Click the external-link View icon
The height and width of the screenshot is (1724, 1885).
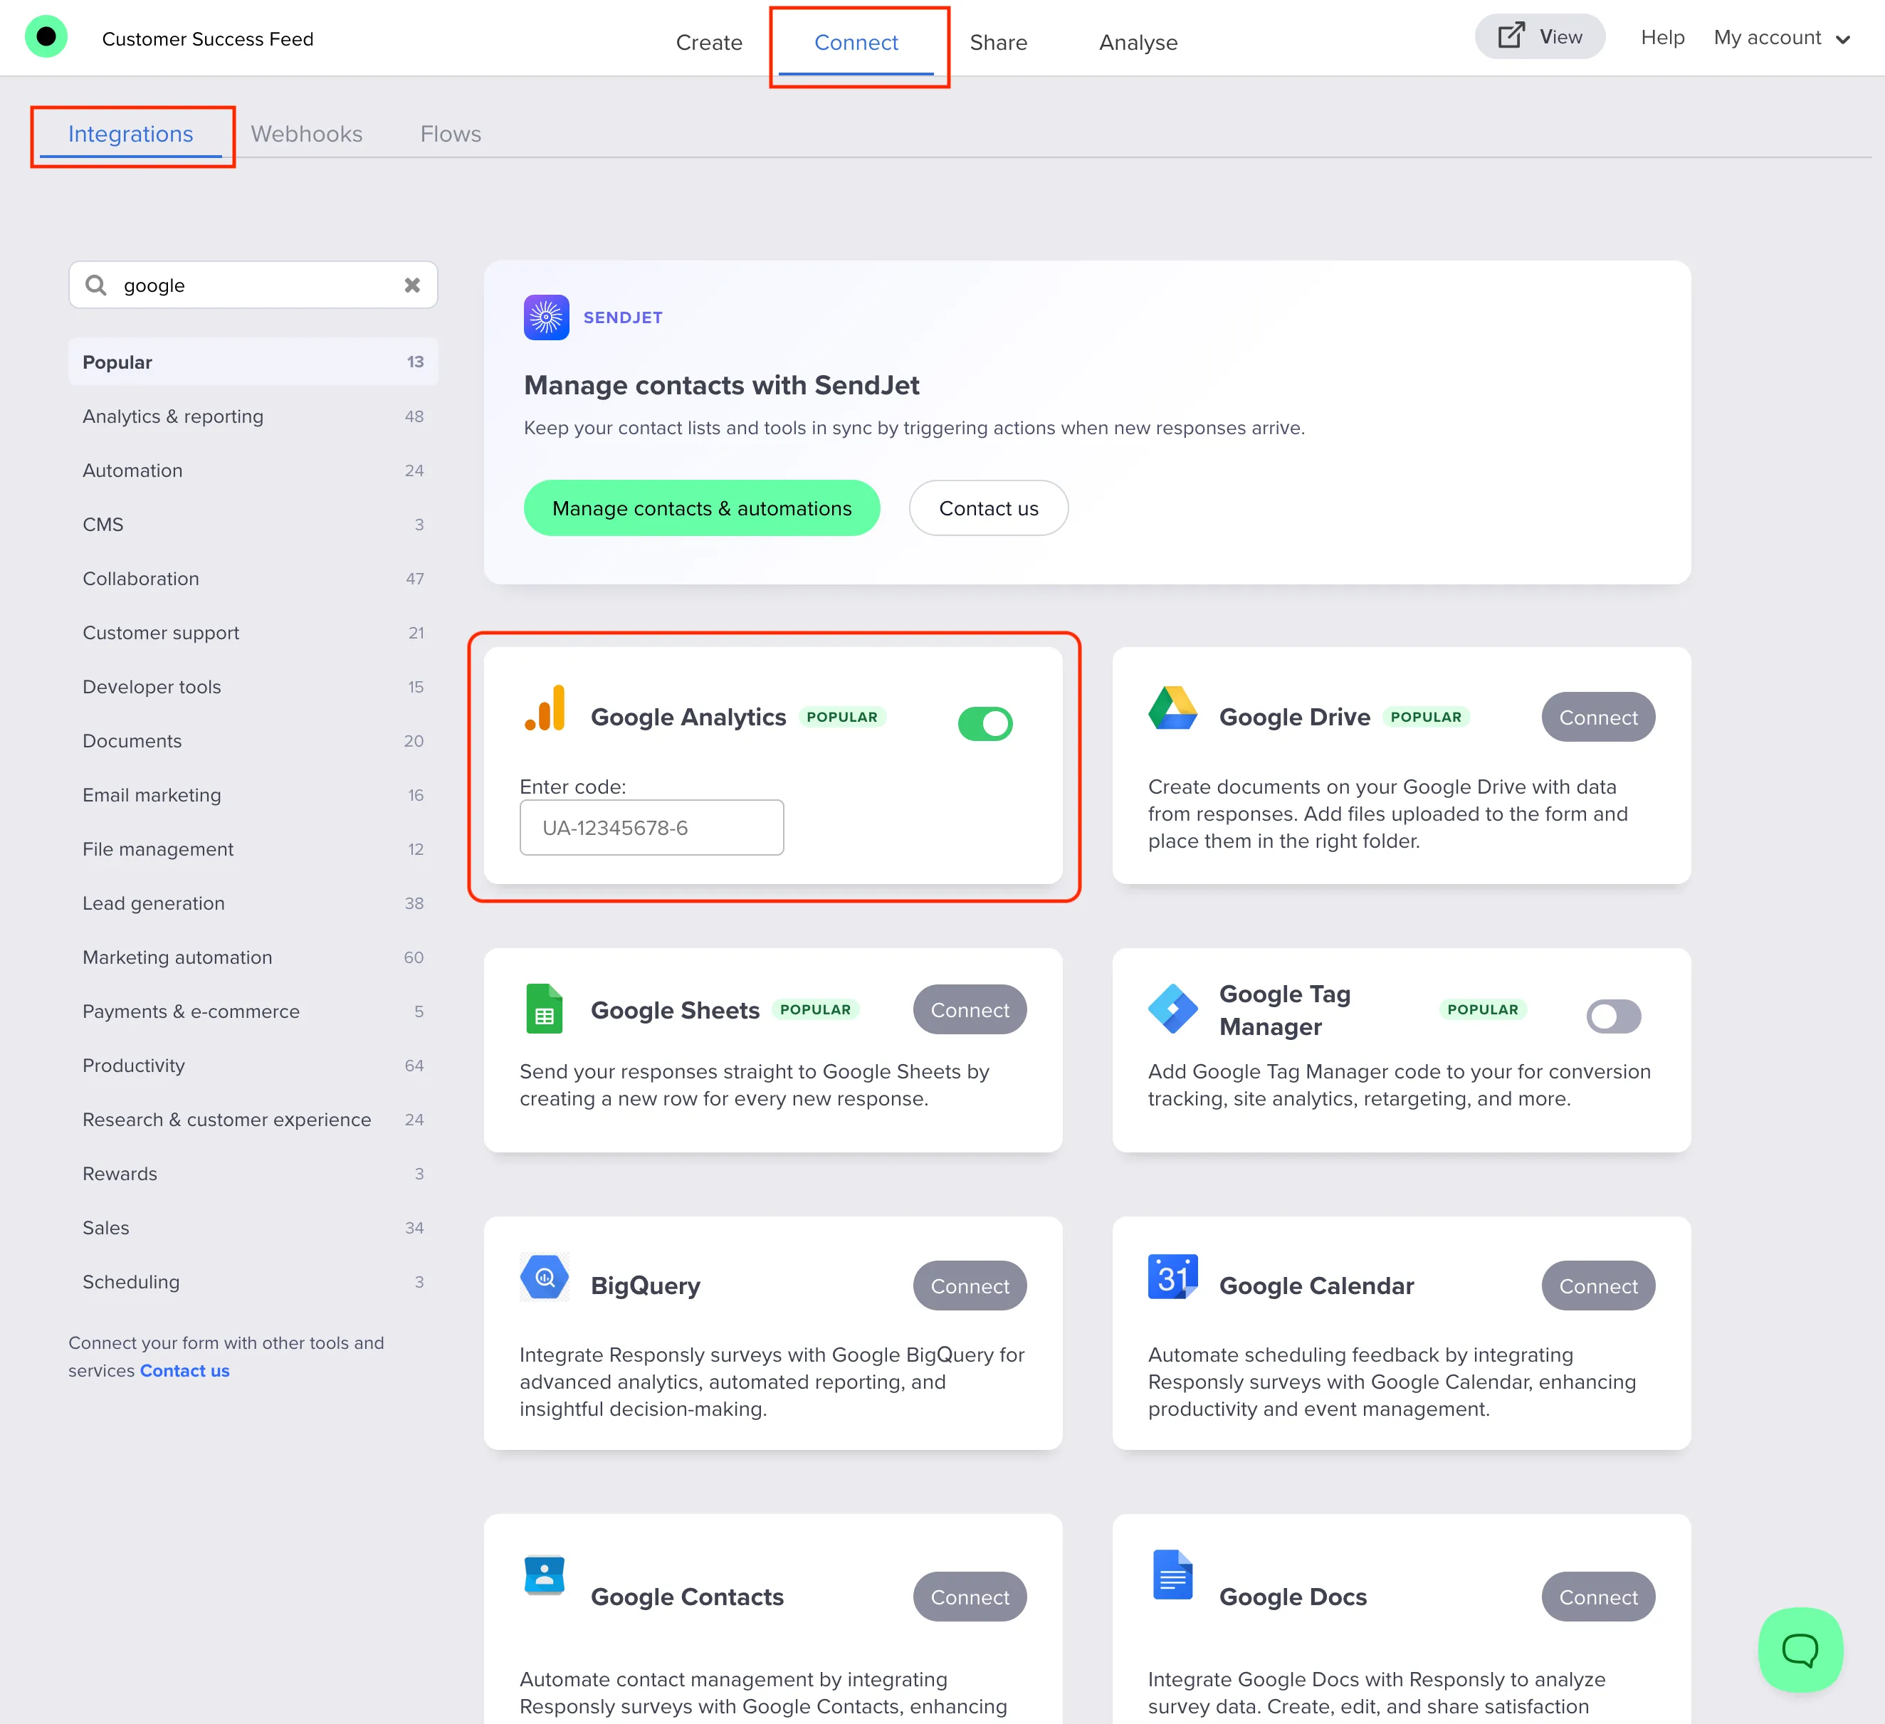point(1511,36)
